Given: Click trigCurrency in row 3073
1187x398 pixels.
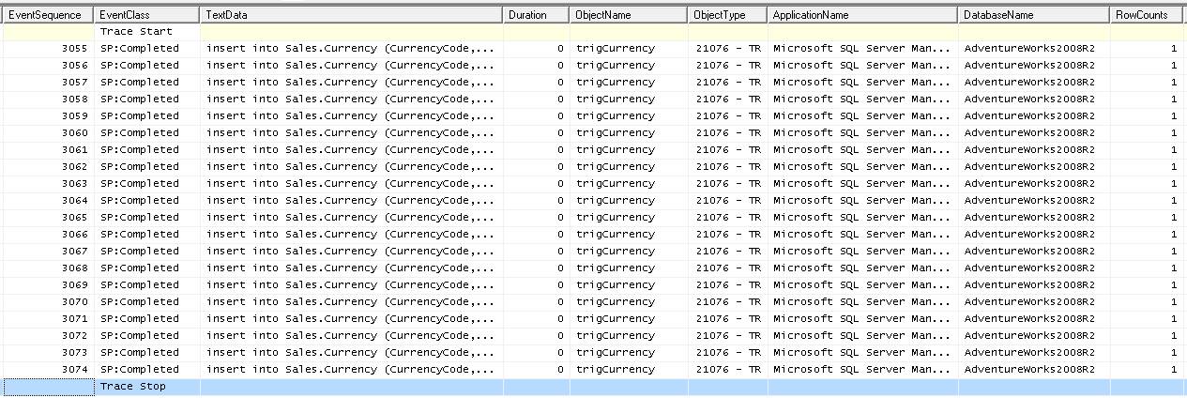Looking at the screenshot, I should [x=616, y=353].
